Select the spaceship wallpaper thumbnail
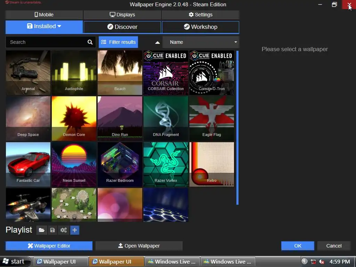Image resolution: width=356 pixels, height=267 pixels. point(28,205)
